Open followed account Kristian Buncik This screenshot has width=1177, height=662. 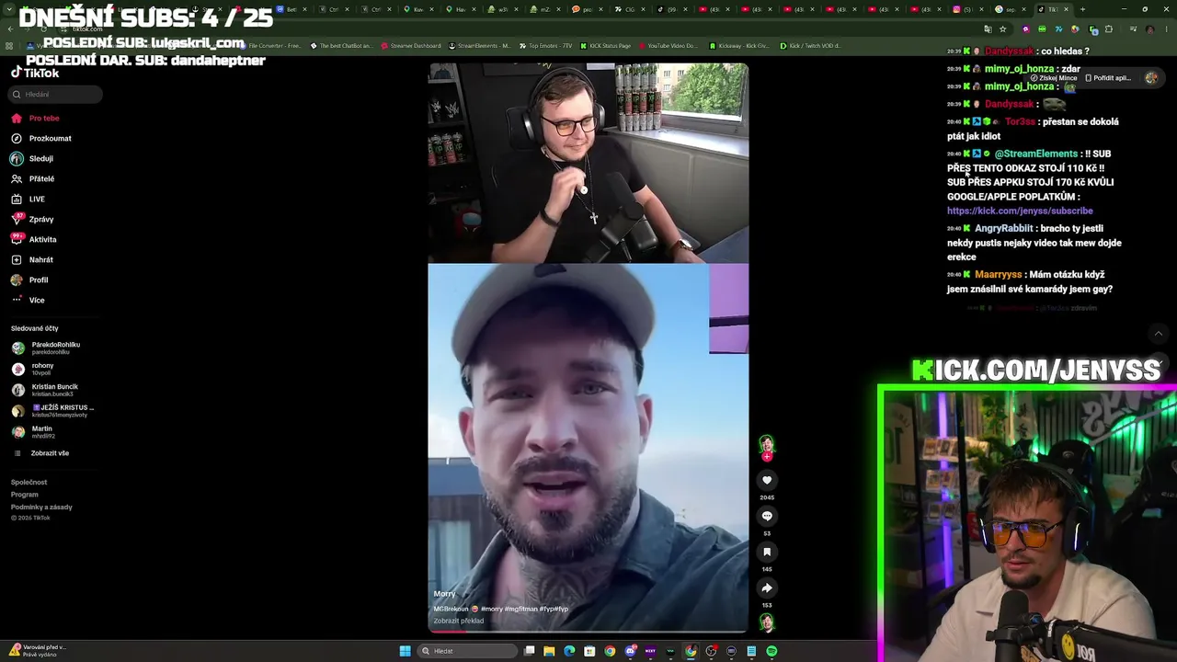(46, 390)
